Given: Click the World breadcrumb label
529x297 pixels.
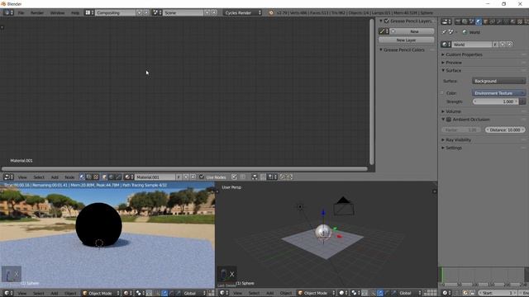Looking at the screenshot, I should tap(474, 32).
